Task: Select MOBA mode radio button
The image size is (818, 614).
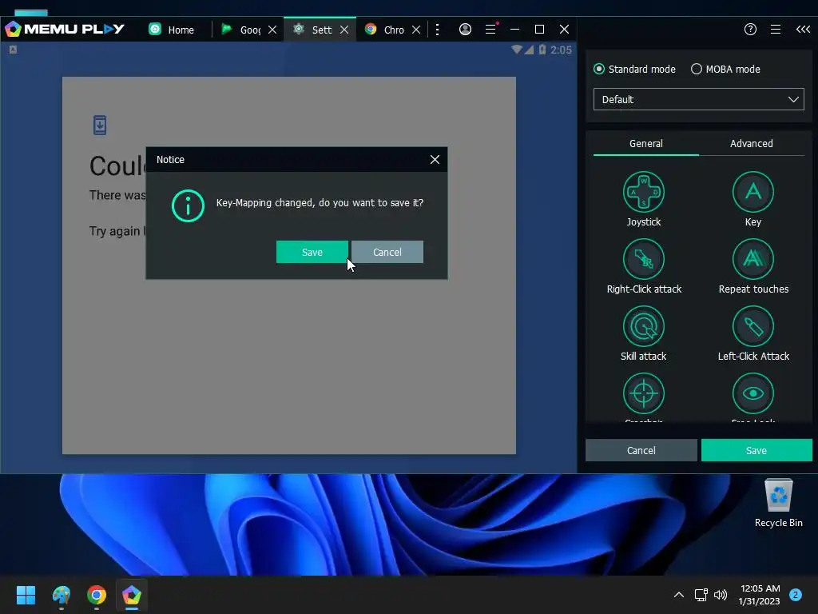Action: click(697, 69)
